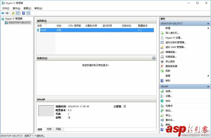The width and height of the screenshot is (211, 138).
Task: Switch to the 内存 tab
Action: (49, 129)
